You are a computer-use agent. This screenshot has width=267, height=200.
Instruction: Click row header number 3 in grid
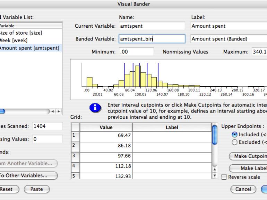coord(76,157)
